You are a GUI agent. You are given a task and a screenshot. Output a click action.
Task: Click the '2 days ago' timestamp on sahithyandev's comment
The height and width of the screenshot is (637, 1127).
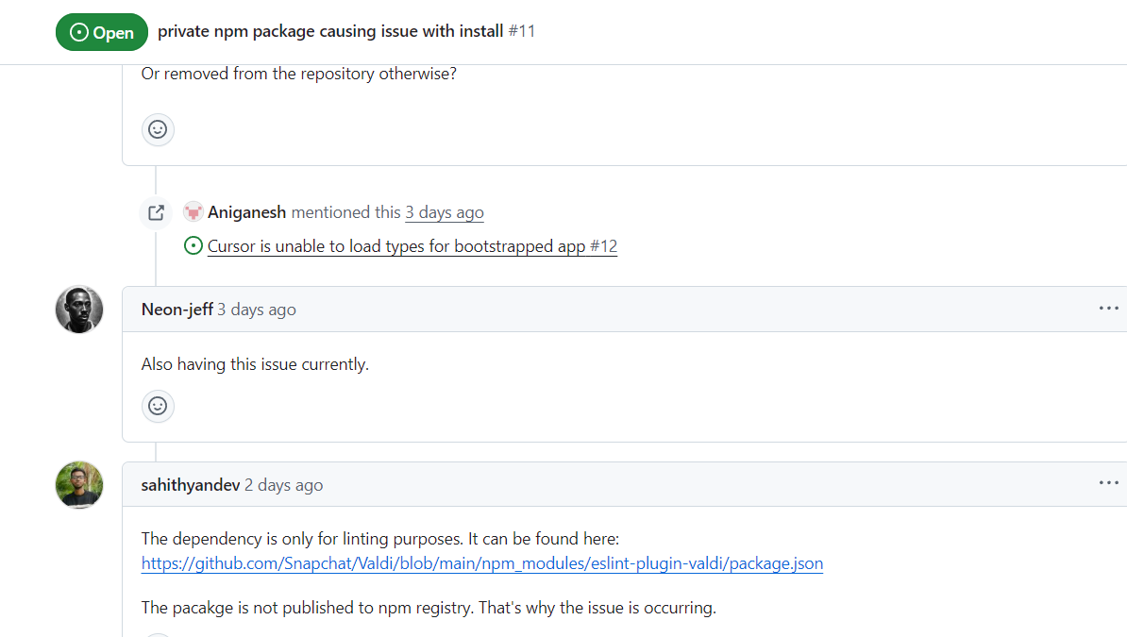coord(283,485)
